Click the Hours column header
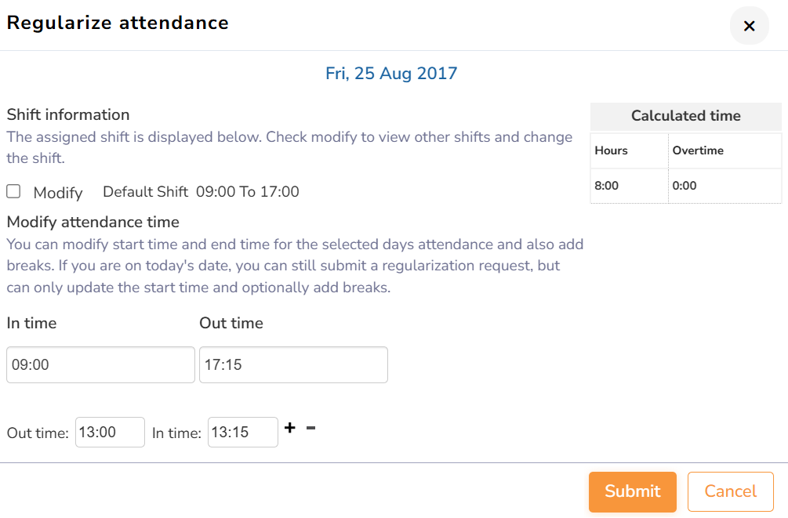 pos(612,150)
